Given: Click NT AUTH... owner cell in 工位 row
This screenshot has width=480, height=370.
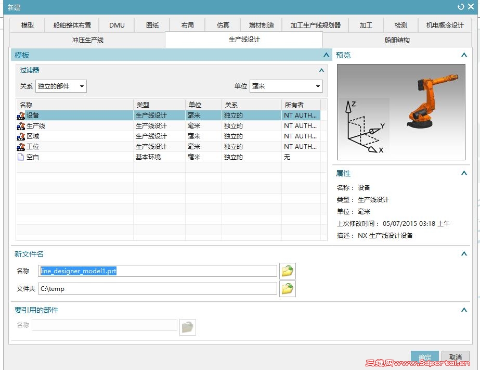Looking at the screenshot, I should [300, 147].
